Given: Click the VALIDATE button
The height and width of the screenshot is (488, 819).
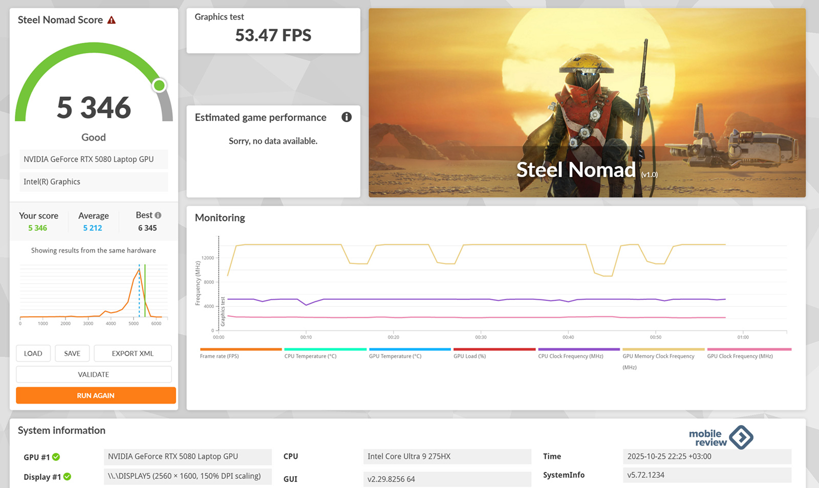Looking at the screenshot, I should pos(94,374).
